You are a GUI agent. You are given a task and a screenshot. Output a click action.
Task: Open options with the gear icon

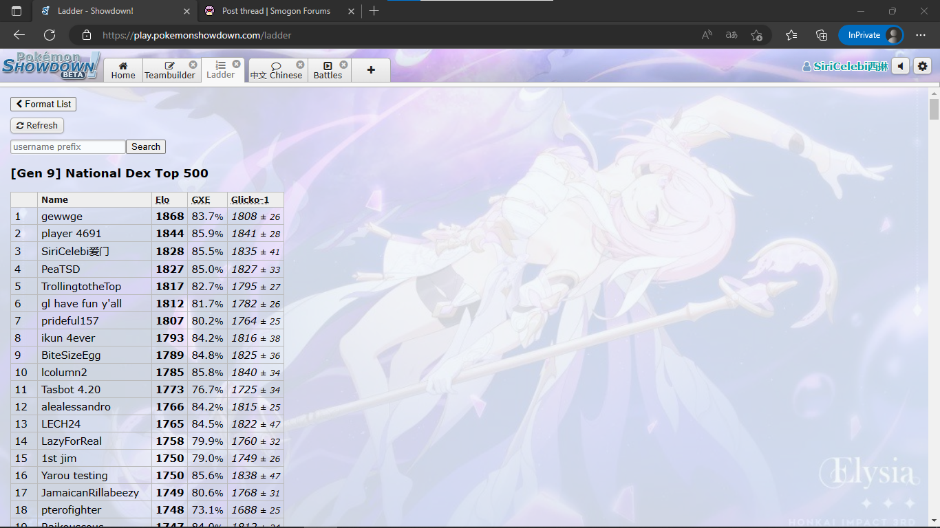(923, 66)
